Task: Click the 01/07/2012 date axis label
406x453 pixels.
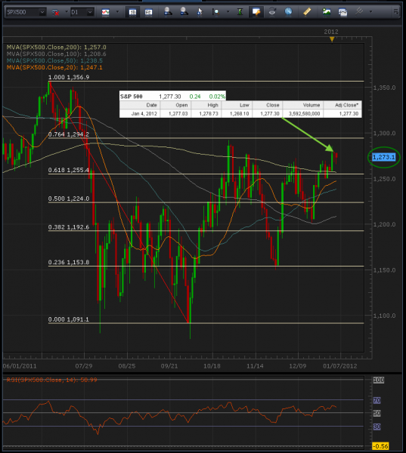Action: (340, 366)
